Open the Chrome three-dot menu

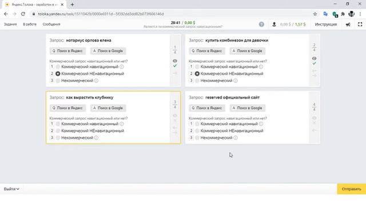(x=360, y=14)
